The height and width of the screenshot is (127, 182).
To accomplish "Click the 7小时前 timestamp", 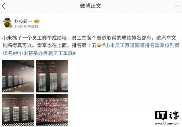I will click(21, 26).
